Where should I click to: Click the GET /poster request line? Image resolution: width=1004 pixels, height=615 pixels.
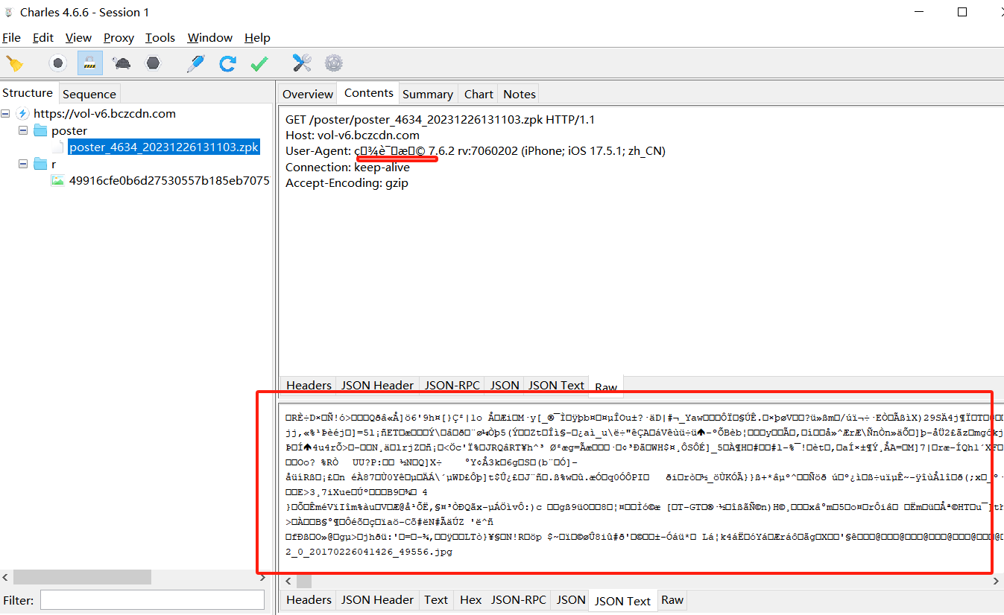click(440, 119)
